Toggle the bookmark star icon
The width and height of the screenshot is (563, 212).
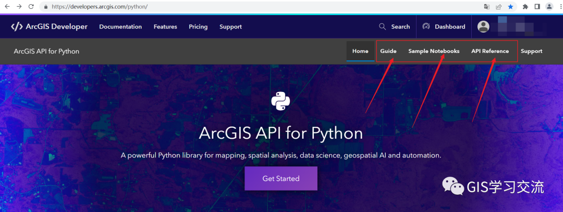(510, 6)
